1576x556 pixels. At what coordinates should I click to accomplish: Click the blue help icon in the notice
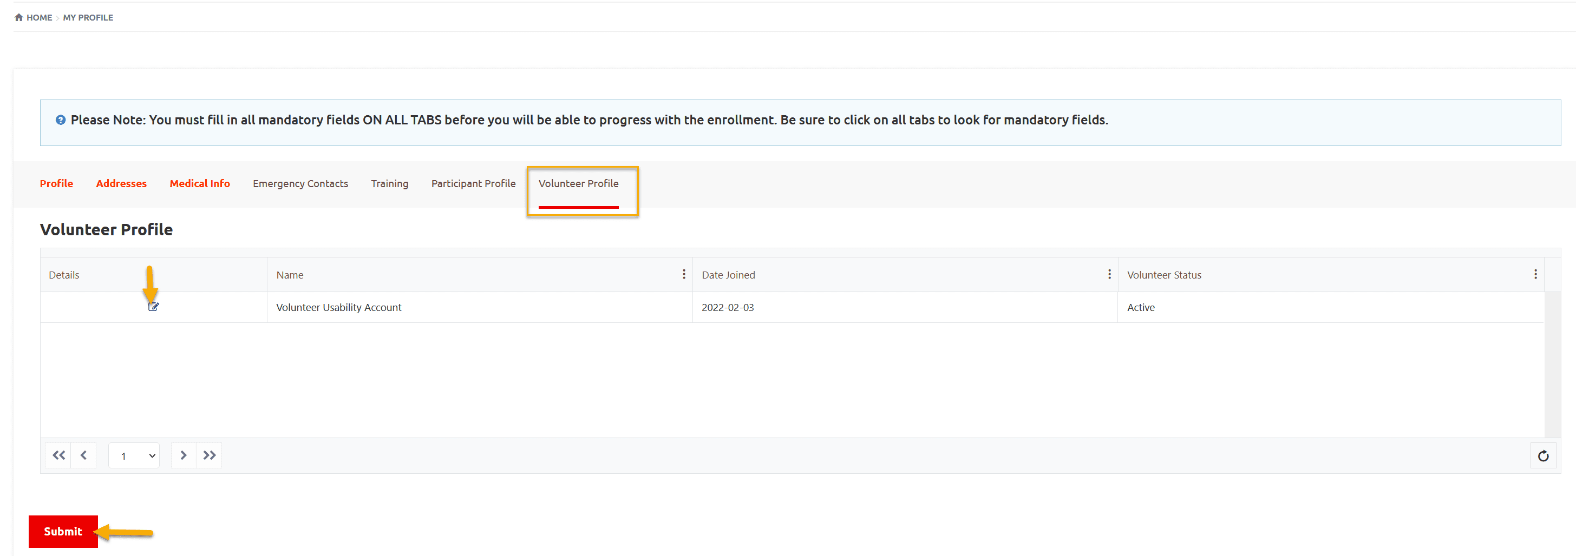coord(61,120)
